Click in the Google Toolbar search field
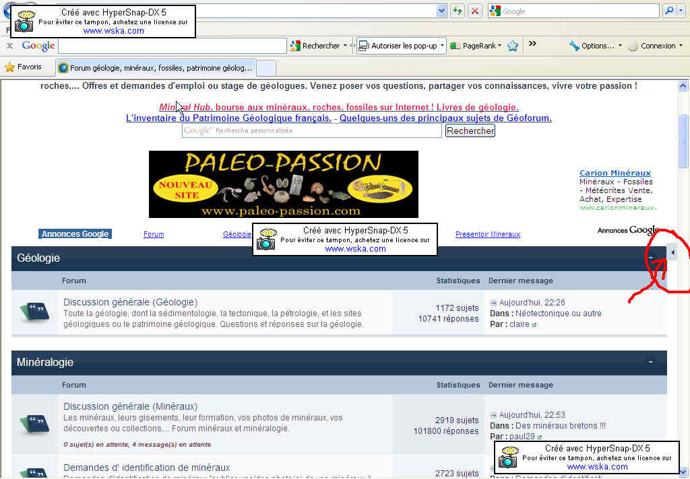 click(x=172, y=46)
